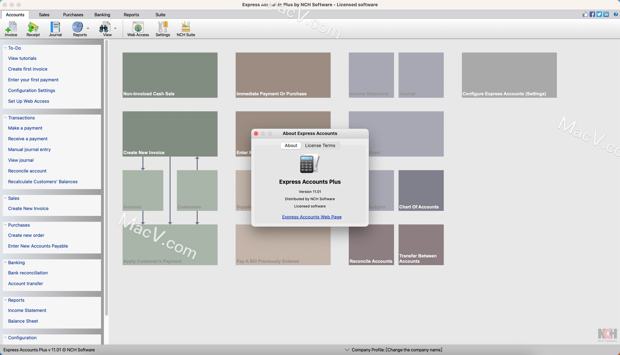Screen dimensions: 620x355
Task: Open the View tutorials link
Action: 22,58
